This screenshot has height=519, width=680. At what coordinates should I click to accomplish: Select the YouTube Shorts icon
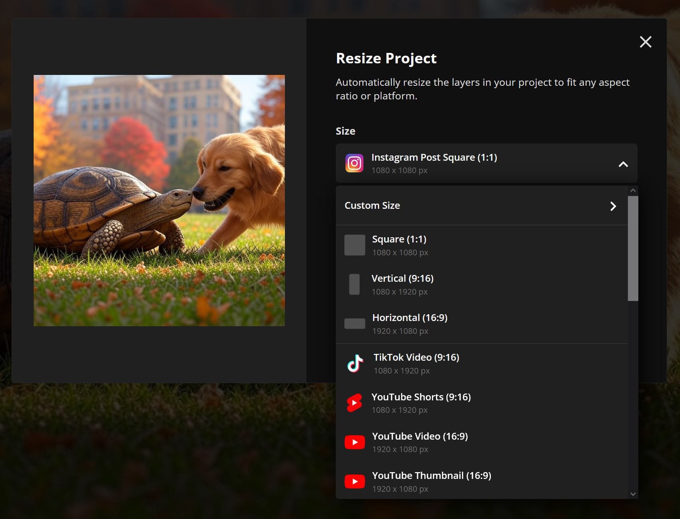point(355,402)
